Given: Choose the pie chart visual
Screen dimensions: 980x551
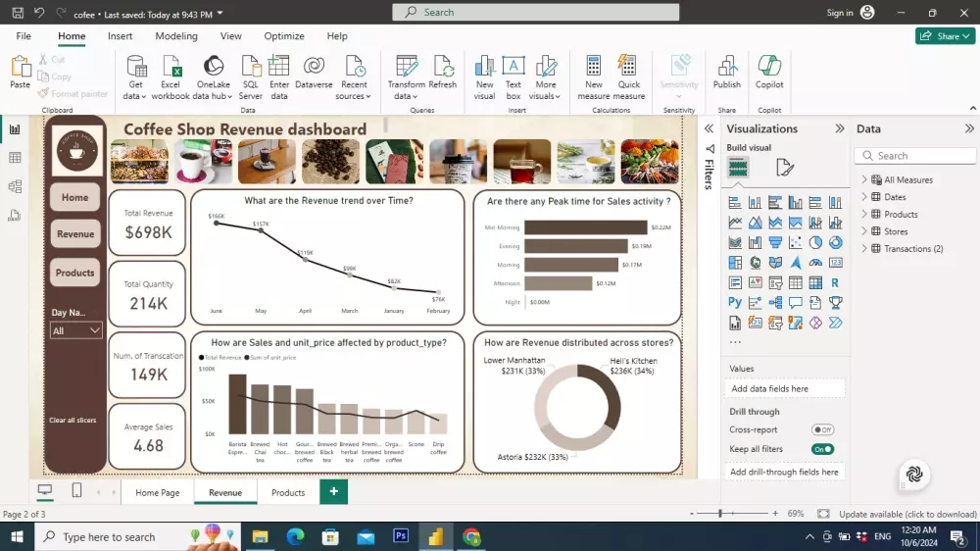Looking at the screenshot, I should point(815,243).
